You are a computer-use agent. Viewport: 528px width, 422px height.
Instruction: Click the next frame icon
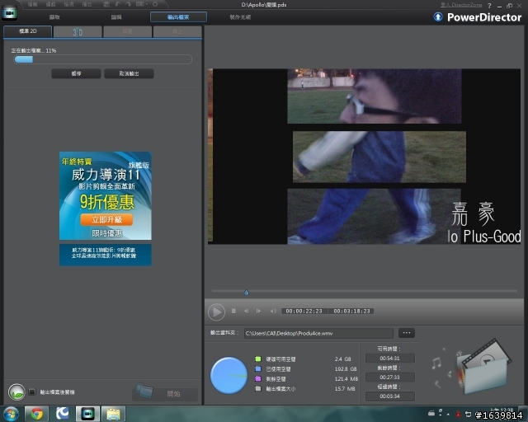pos(258,311)
